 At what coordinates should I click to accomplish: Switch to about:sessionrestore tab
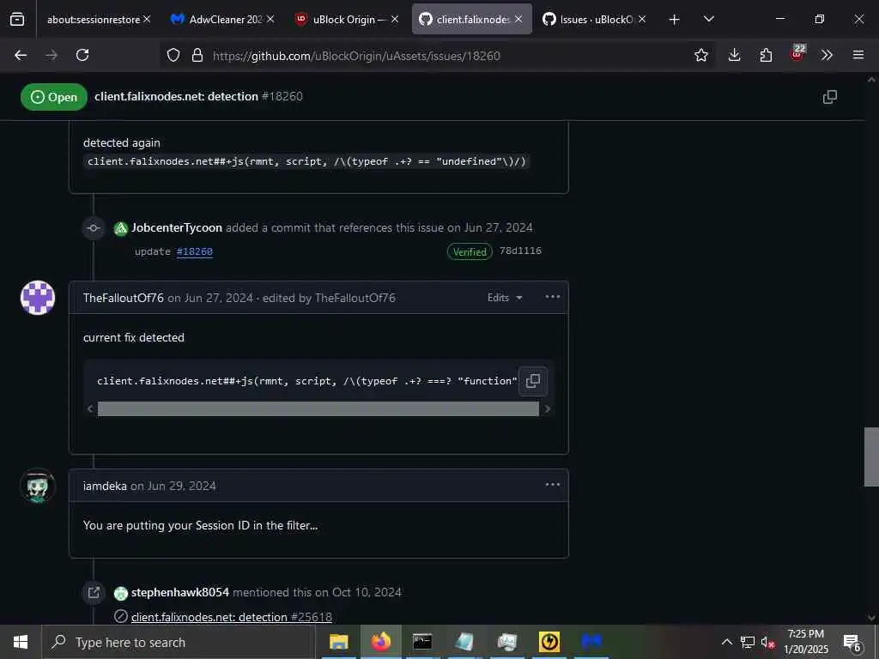[93, 19]
